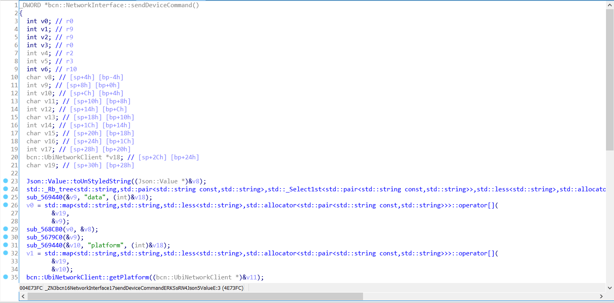Click the 'int v2; // r9' declaration
Viewport: 614px width, 303px height.
50,37
